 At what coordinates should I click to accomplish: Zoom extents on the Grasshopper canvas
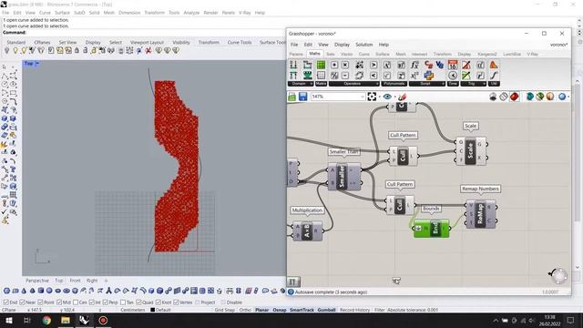pos(372,97)
